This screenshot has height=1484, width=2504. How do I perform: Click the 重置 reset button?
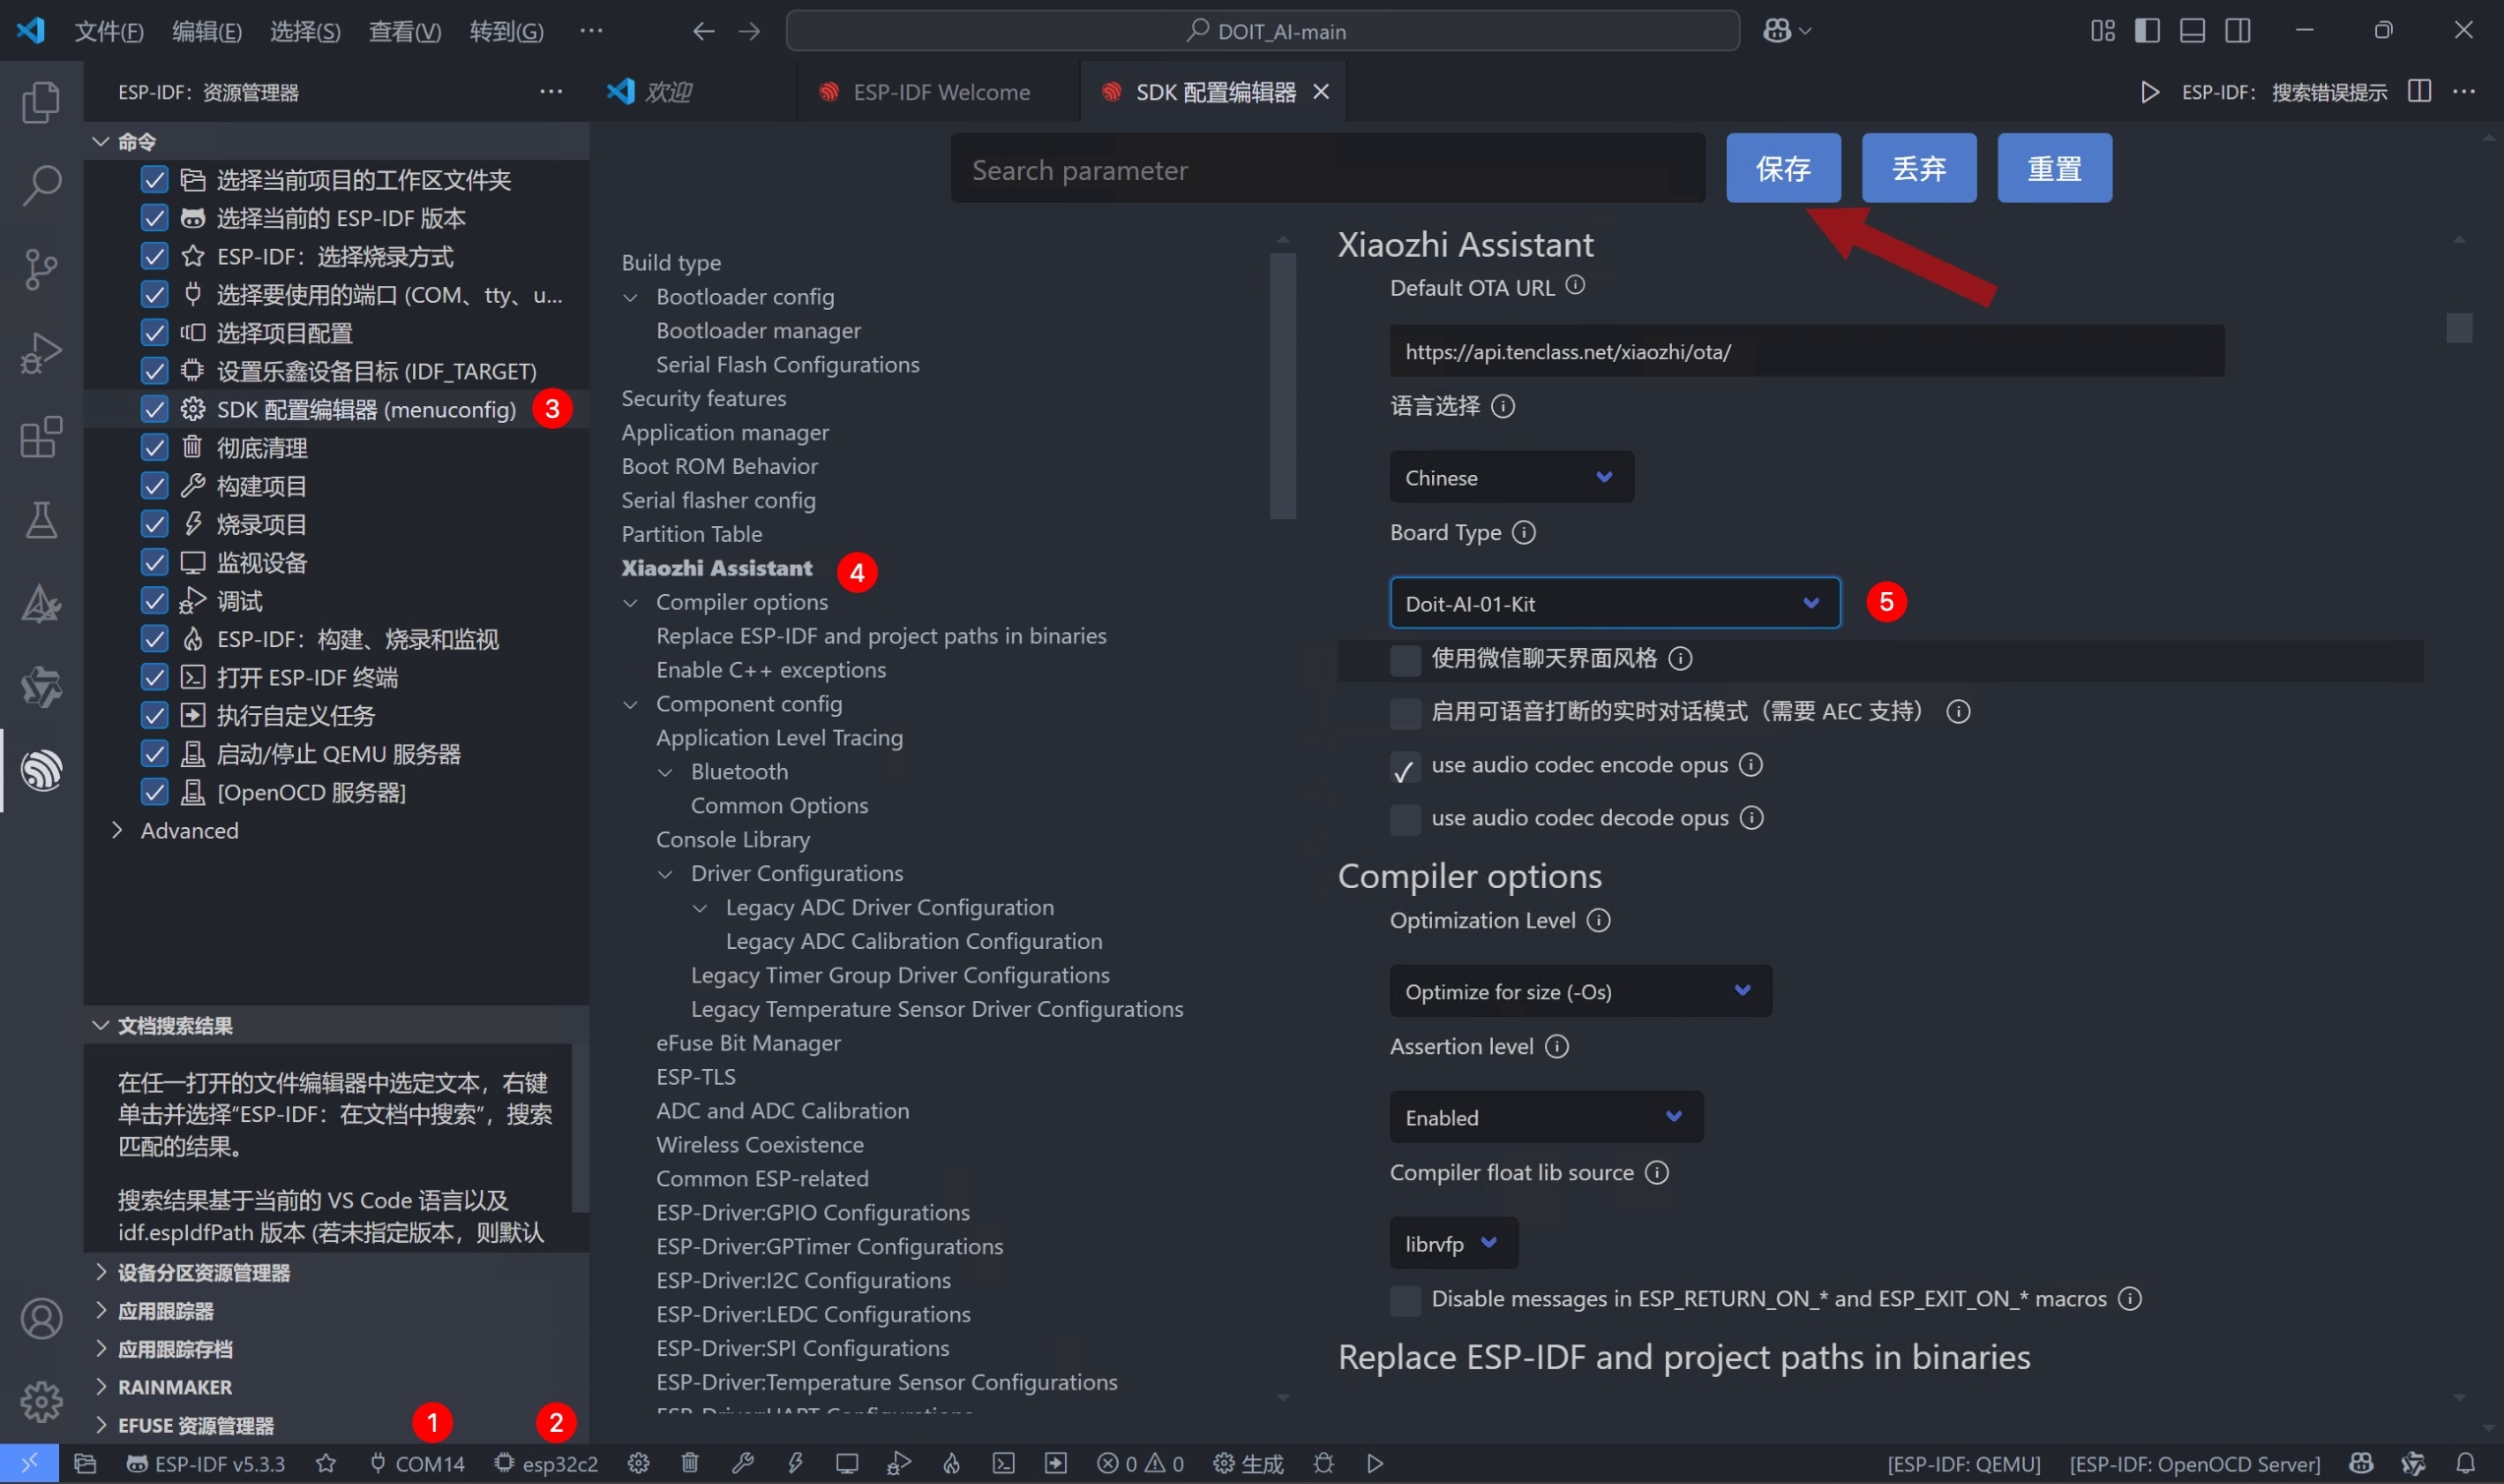click(2053, 168)
